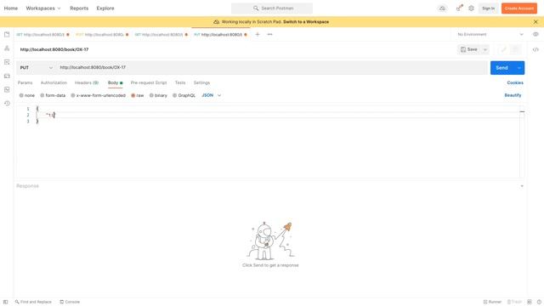This screenshot has height=306, width=544.
Task: Open the request Settings tab
Action: click(x=201, y=83)
